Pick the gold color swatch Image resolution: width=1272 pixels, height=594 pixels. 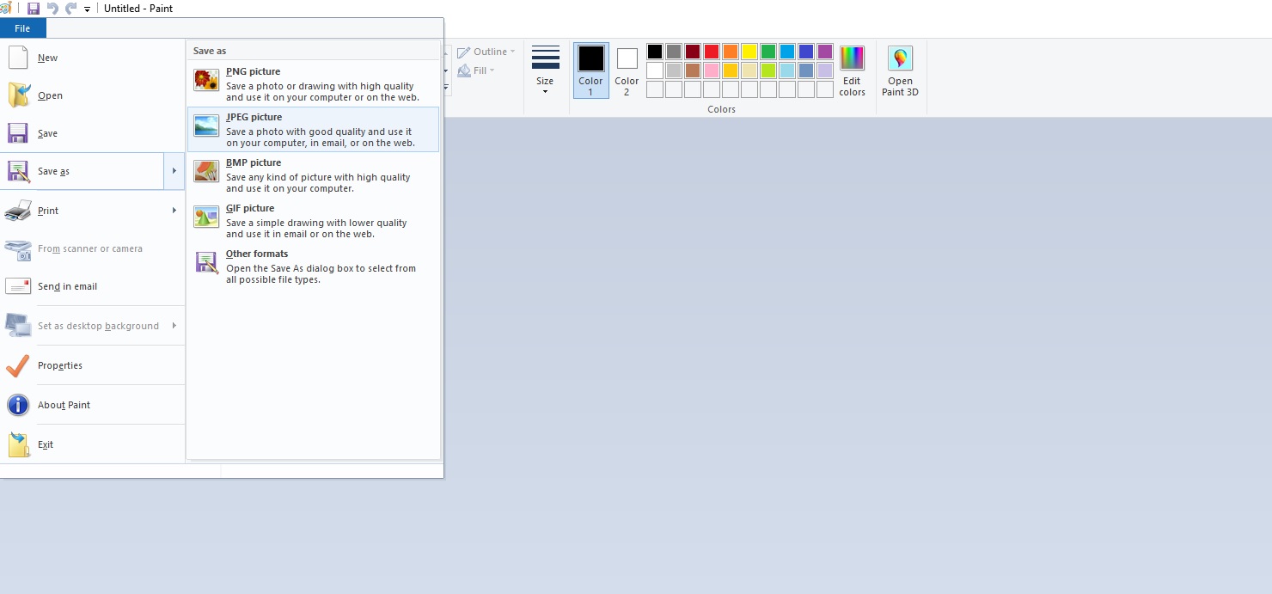tap(731, 70)
